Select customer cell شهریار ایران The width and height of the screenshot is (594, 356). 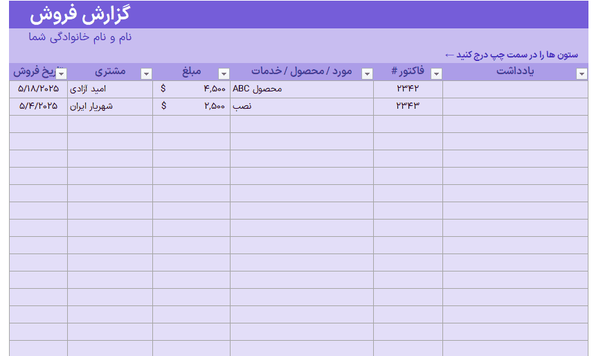pos(110,107)
